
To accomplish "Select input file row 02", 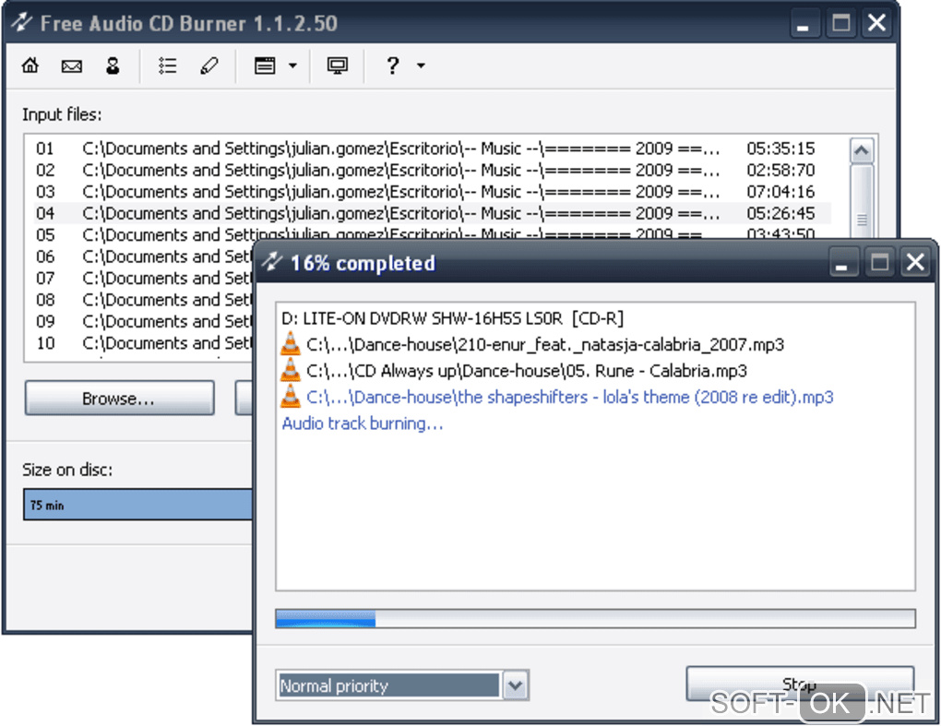I will (432, 170).
